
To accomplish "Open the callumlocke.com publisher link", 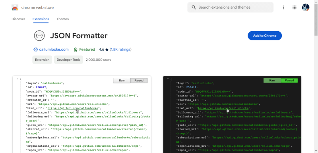I will tap(54, 49).
